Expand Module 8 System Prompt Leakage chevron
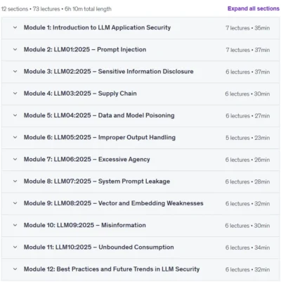This screenshot has width=281, height=282. [x=15, y=181]
